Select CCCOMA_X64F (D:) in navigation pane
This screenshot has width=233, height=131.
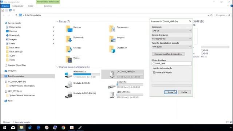tap(17, 82)
